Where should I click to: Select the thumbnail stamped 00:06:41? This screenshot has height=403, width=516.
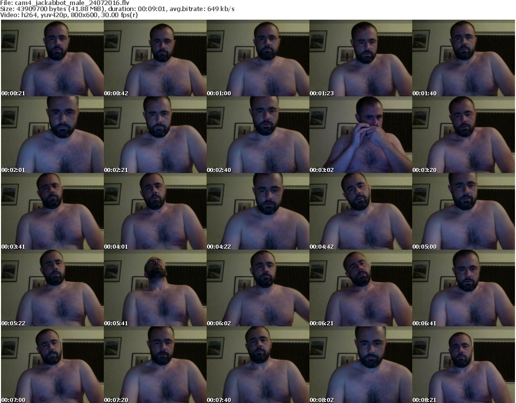[464, 288]
